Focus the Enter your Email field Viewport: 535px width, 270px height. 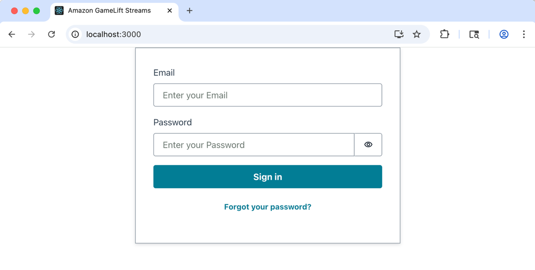tap(267, 95)
